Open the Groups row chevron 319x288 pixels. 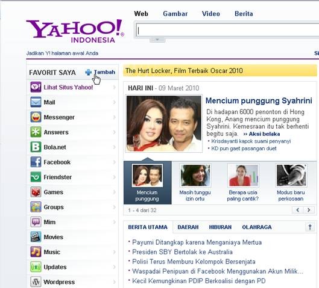pos(115,207)
